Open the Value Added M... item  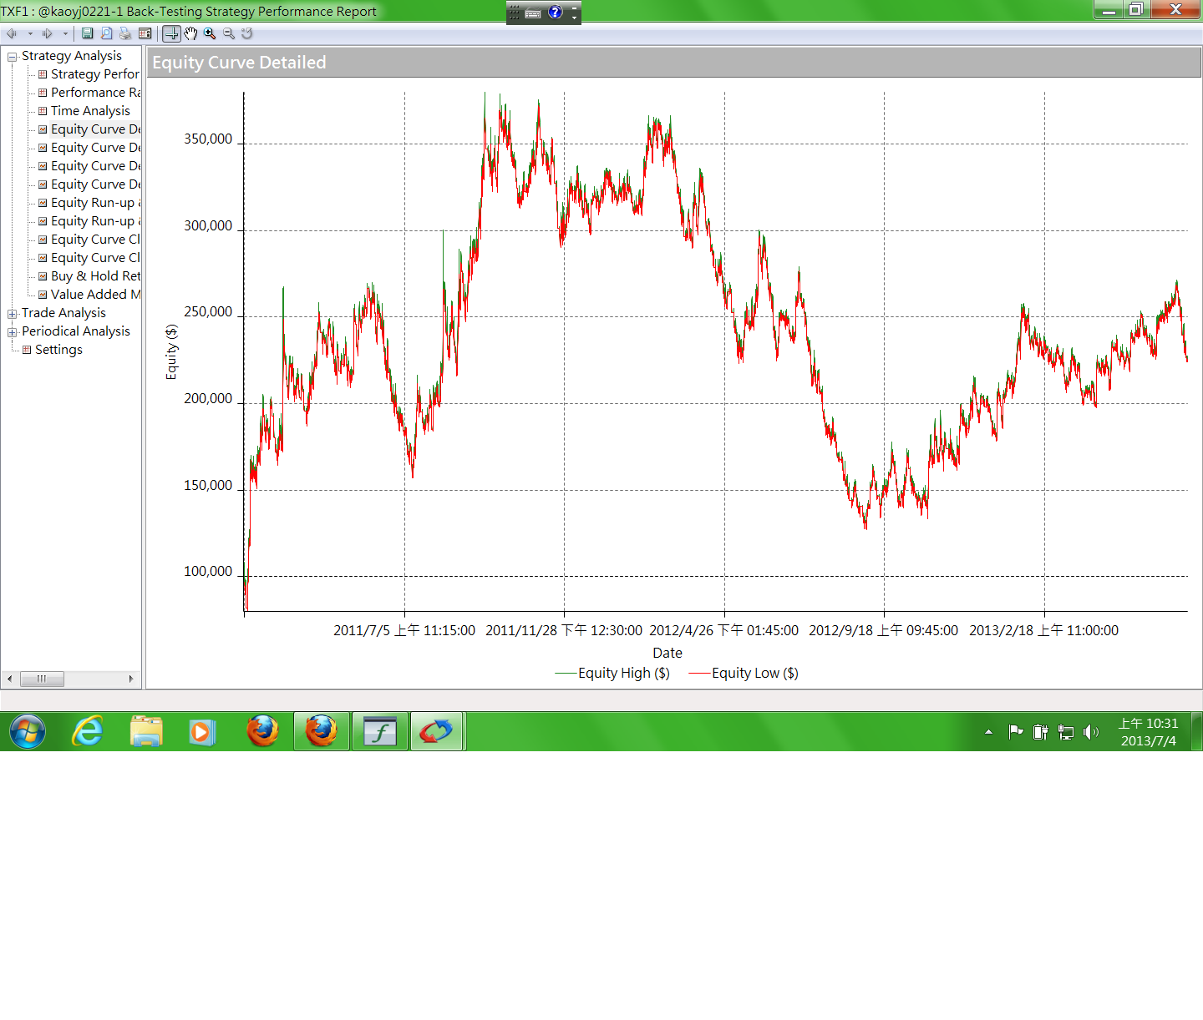pos(95,295)
